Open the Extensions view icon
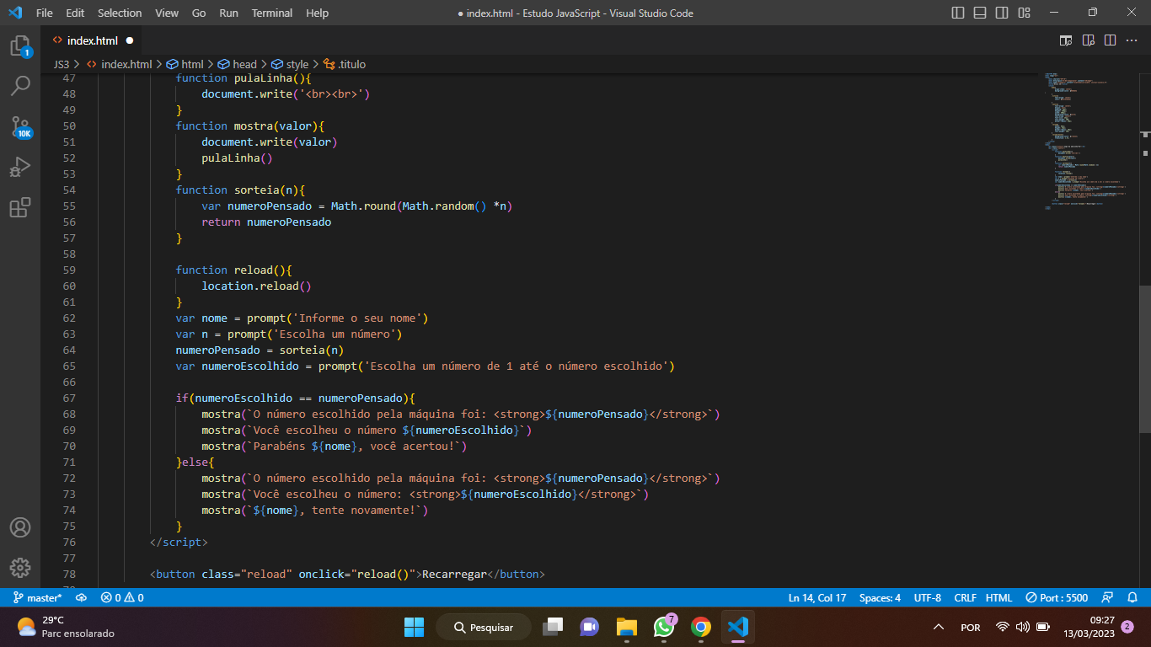This screenshot has height=647, width=1151. (x=20, y=207)
